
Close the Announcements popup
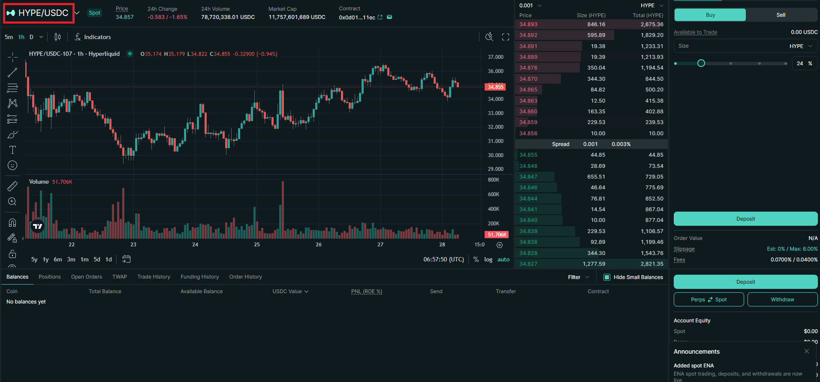pos(807,351)
